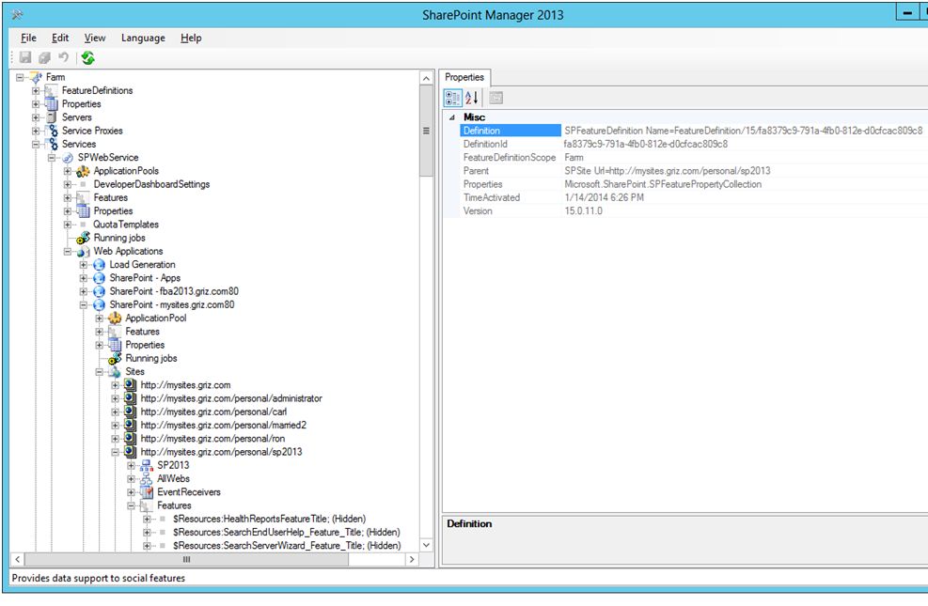Click the tree horizontal scrollbar thumb
Viewport: 928px width, 606px height.
tap(186, 559)
